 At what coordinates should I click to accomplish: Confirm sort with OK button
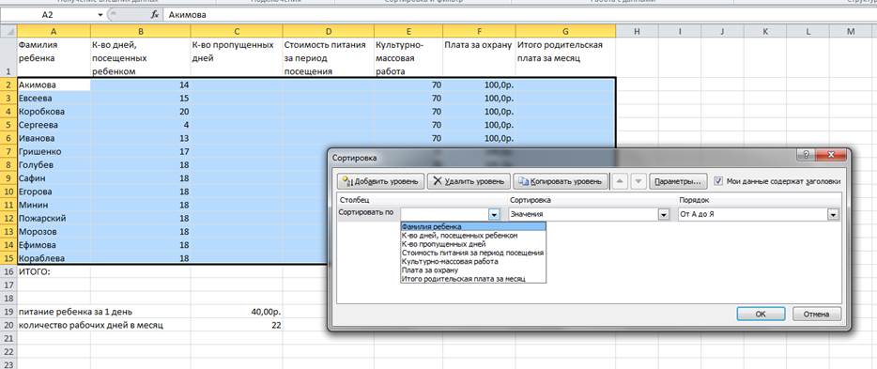[761, 315]
